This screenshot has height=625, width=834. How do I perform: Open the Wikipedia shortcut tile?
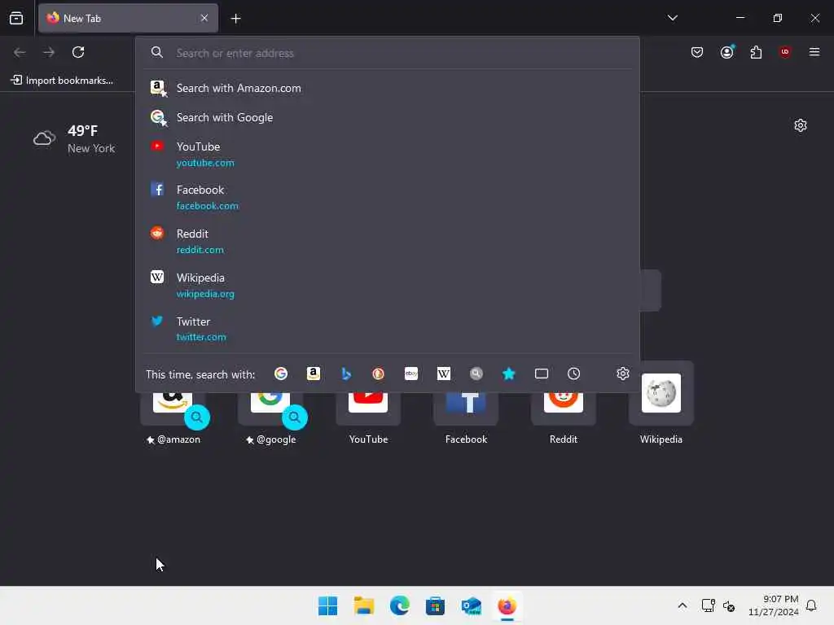pos(661,404)
